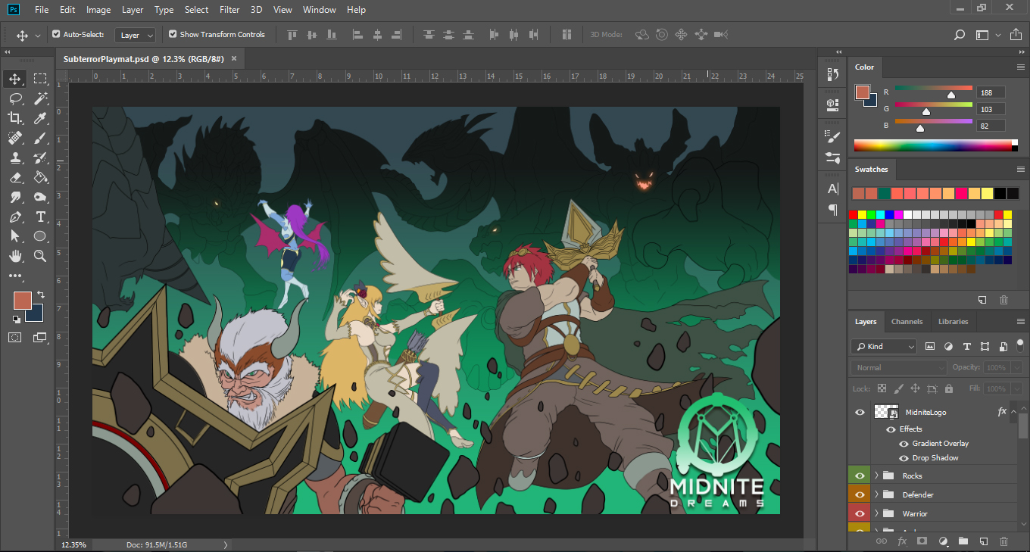Viewport: 1030px width, 552px height.
Task: Reset to default foreground and background colors
Action: 16,320
